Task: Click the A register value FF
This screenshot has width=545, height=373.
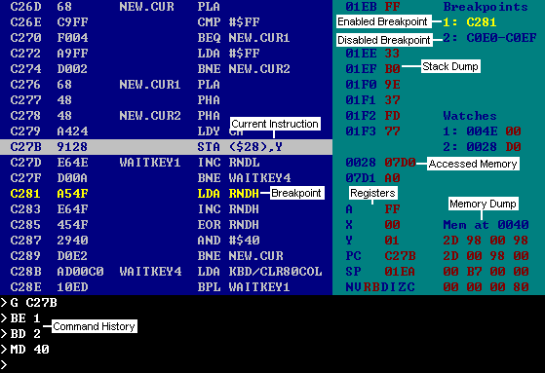Action: point(392,209)
